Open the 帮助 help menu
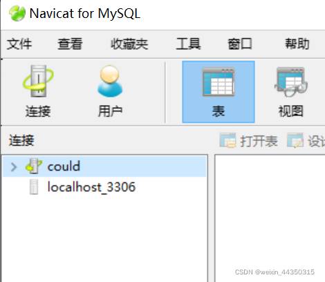The image size is (325, 282). 297,44
